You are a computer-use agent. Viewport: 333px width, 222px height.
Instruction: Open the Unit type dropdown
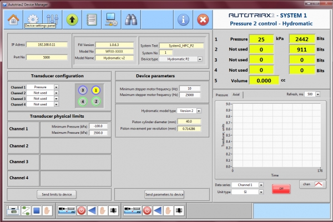point(261,192)
